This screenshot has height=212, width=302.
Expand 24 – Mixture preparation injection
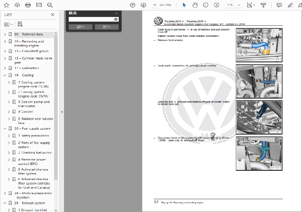click(5, 193)
